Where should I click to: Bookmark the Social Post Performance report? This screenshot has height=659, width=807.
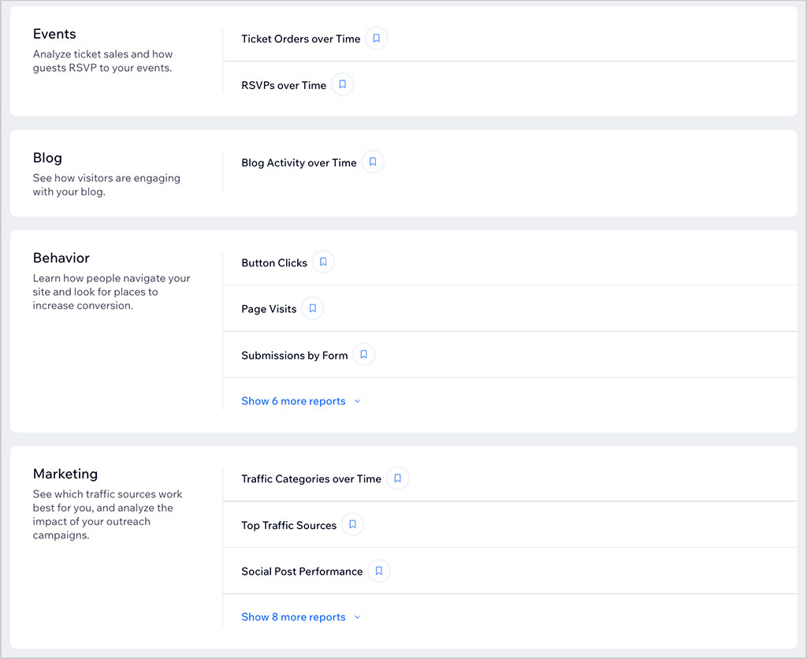point(379,571)
